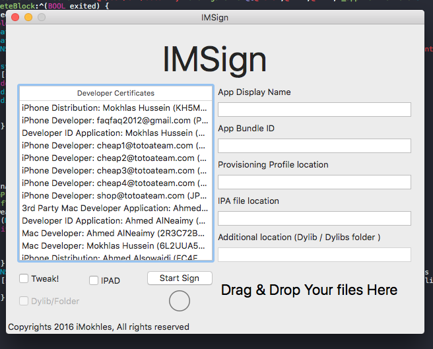The image size is (433, 349).
Task: Focus the App Display Name field
Action: pos(314,110)
